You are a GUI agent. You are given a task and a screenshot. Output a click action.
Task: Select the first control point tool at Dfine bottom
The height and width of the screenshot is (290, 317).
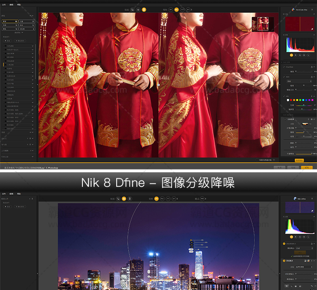tap(287, 286)
